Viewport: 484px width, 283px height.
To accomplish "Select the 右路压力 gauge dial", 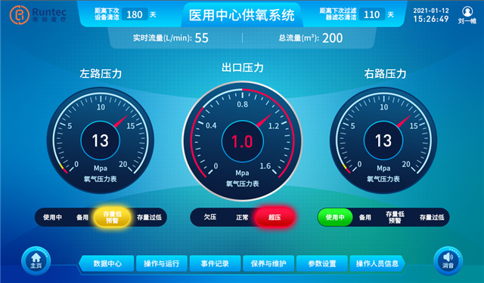I will [x=383, y=140].
